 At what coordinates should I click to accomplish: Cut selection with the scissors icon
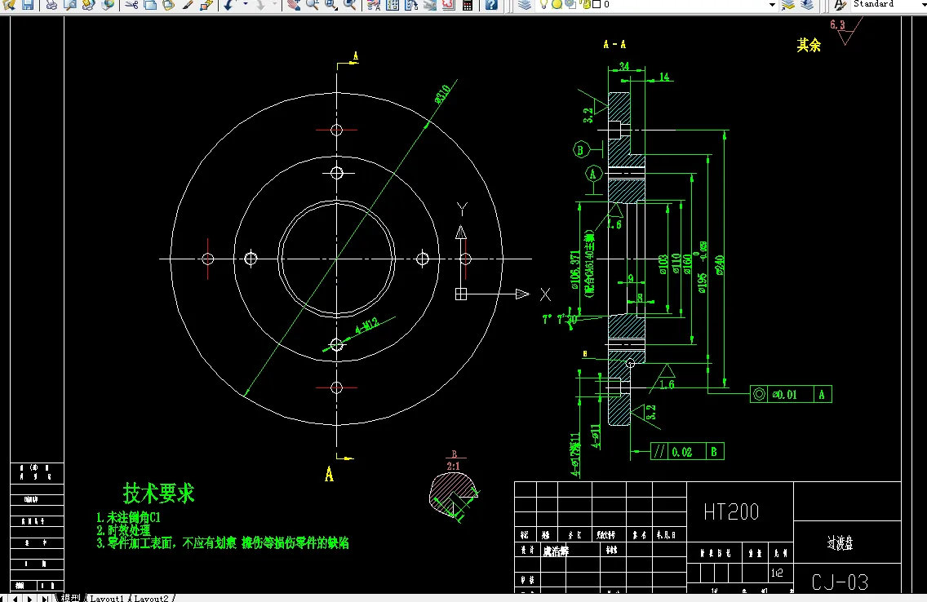[x=132, y=5]
